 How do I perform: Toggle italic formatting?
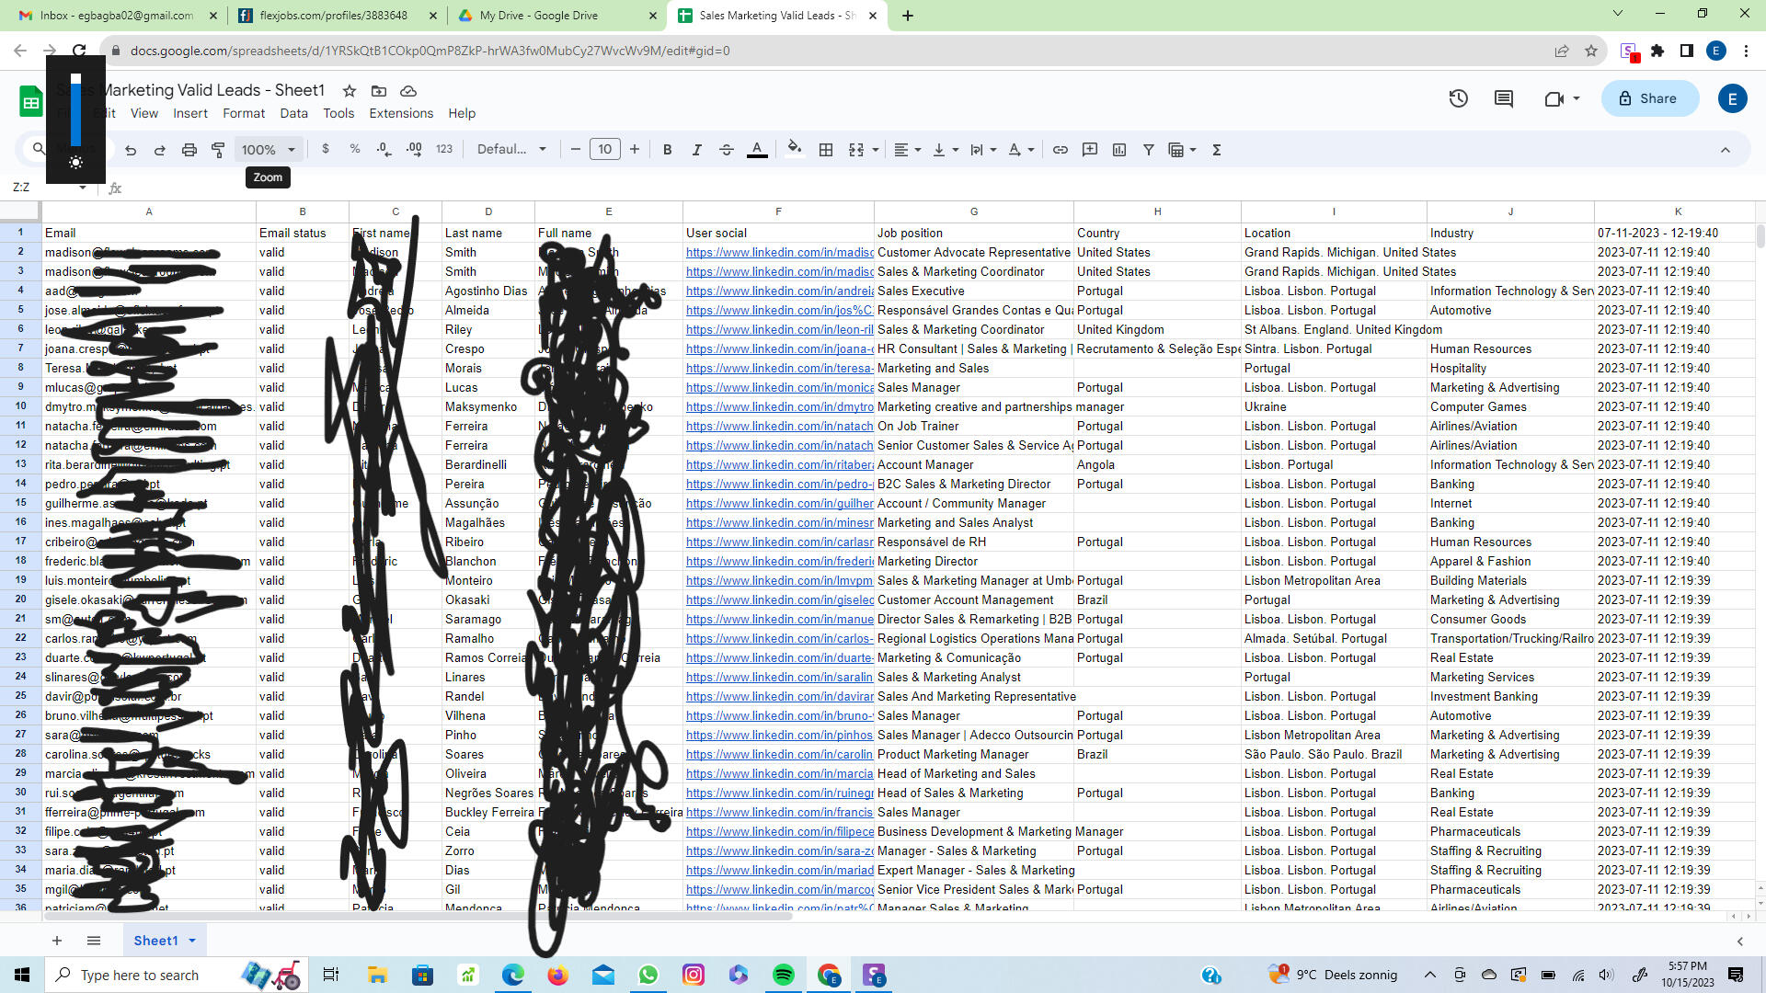[x=697, y=150]
